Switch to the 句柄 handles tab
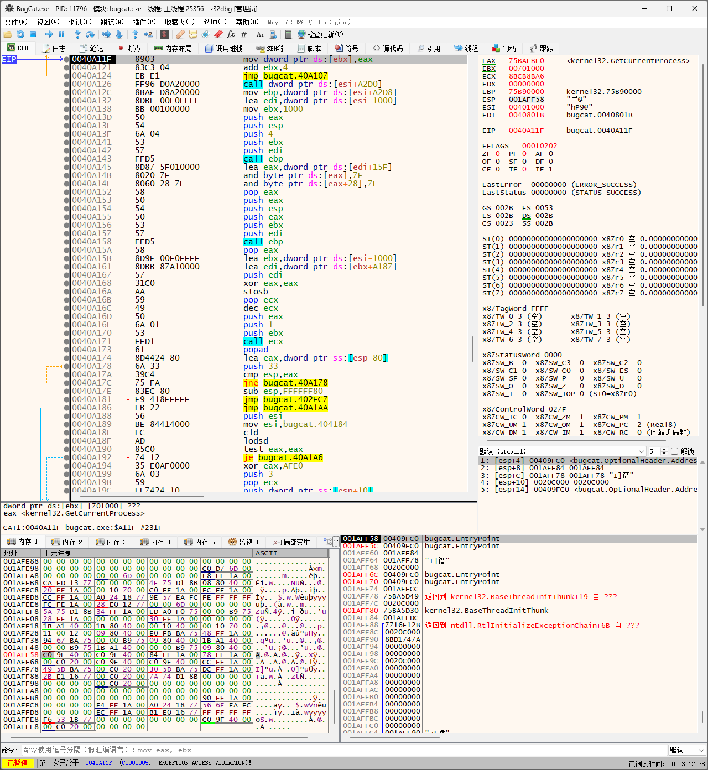 click(x=504, y=49)
